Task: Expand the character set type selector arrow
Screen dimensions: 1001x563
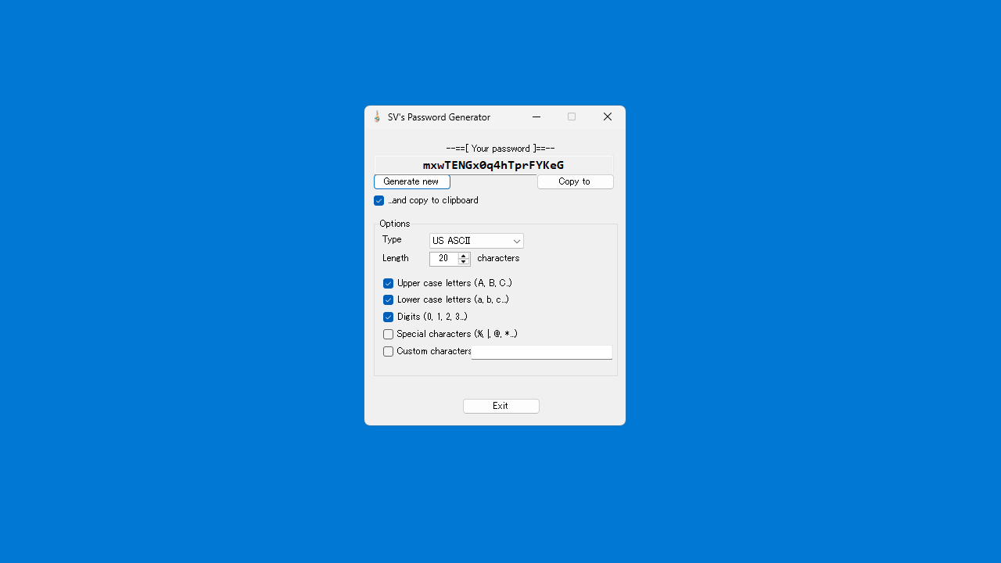Action: coord(516,240)
